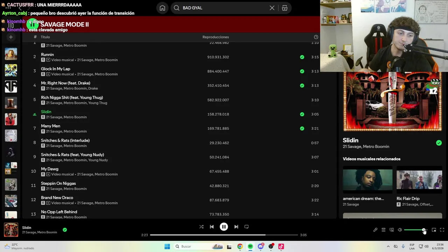Open the Video musical icon for Runnin
This screenshot has height=252, width=448.
(48, 60)
